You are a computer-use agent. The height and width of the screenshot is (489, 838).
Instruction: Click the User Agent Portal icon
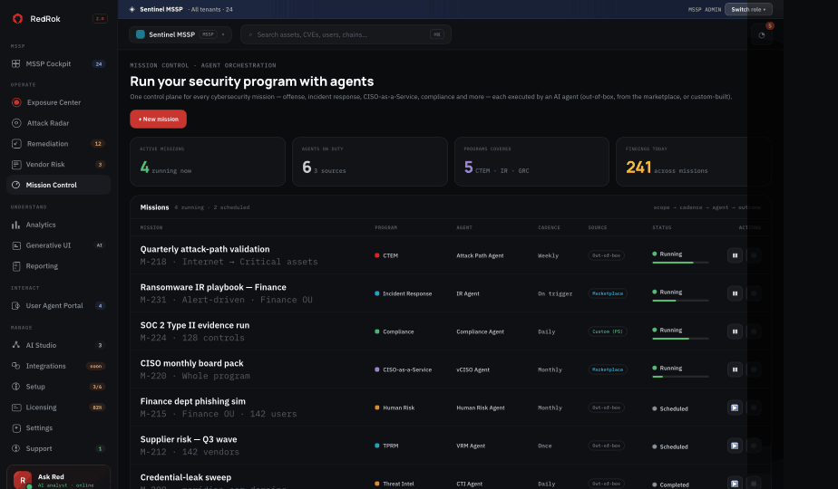16,306
